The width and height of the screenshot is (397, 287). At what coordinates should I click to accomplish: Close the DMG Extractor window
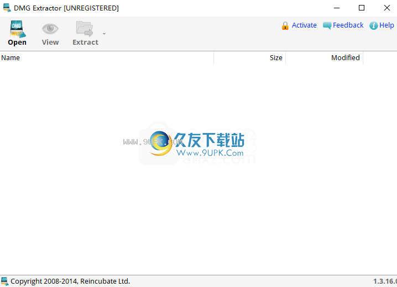click(386, 8)
